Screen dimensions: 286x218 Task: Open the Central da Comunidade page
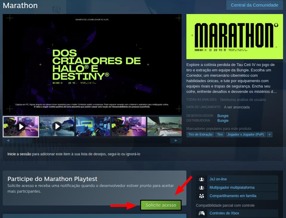tap(254, 5)
